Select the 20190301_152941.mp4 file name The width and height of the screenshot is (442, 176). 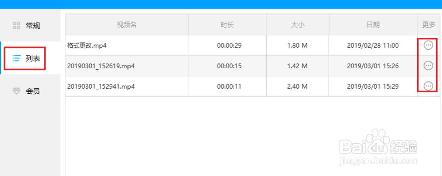[x=101, y=87]
